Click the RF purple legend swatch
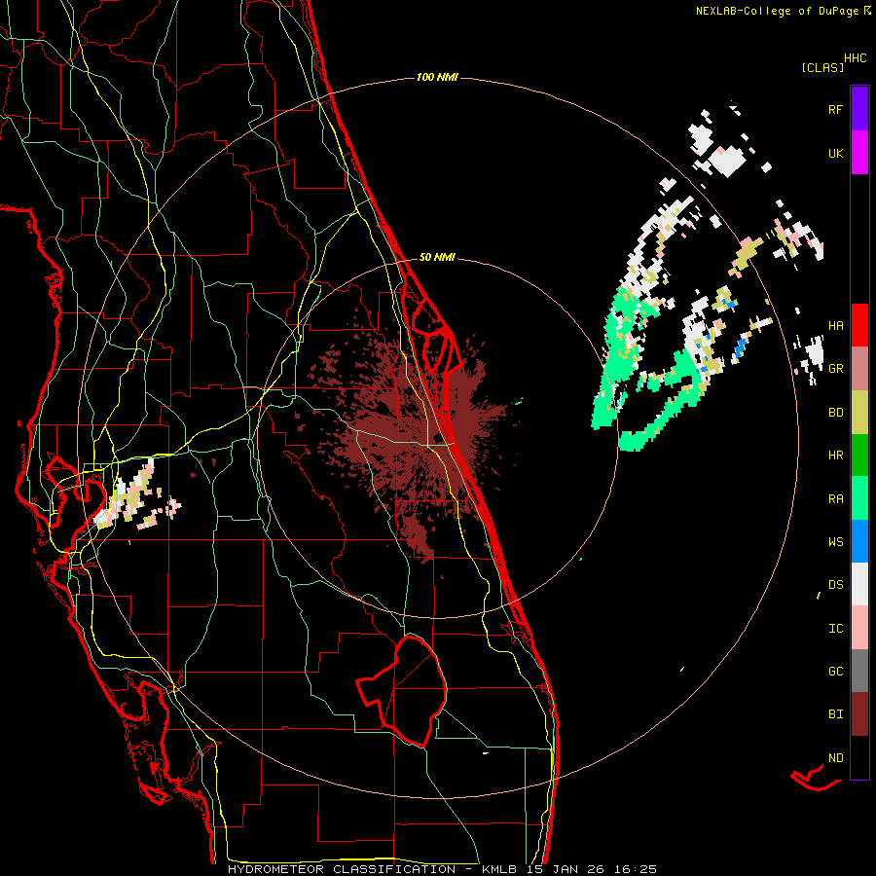 coord(859,108)
